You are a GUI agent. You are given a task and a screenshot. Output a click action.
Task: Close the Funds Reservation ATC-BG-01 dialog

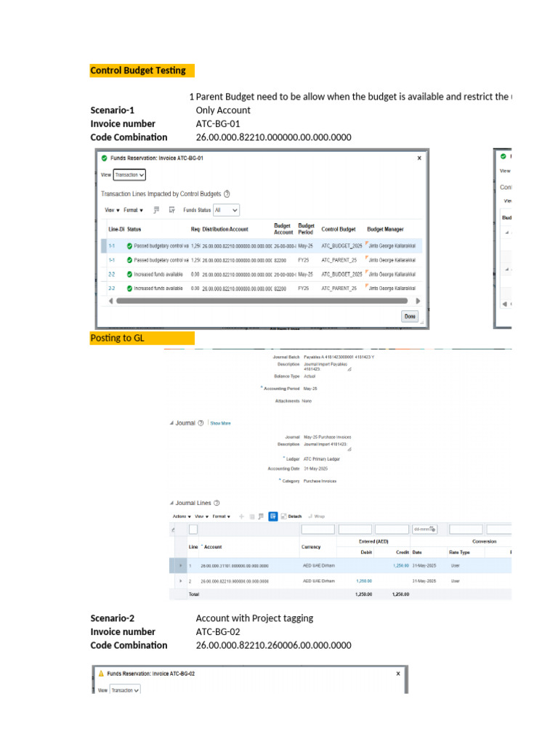[419, 158]
